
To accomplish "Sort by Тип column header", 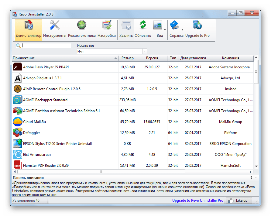I will tap(173, 58).
